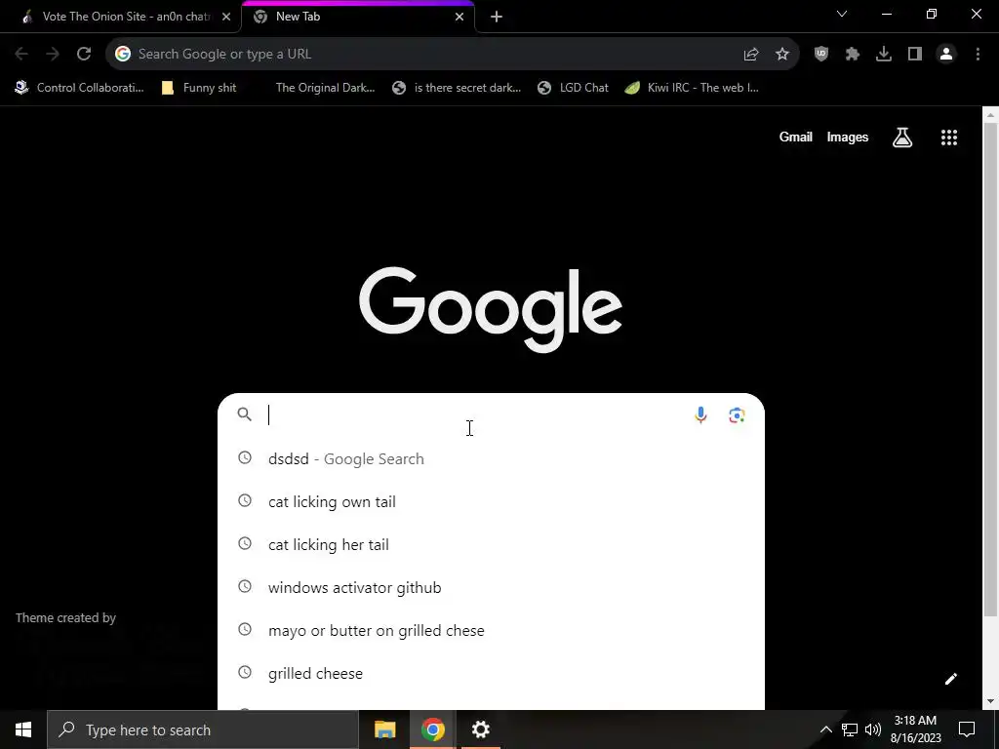
Task: Open Control Collaborati... bookmark
Action: (x=80, y=88)
